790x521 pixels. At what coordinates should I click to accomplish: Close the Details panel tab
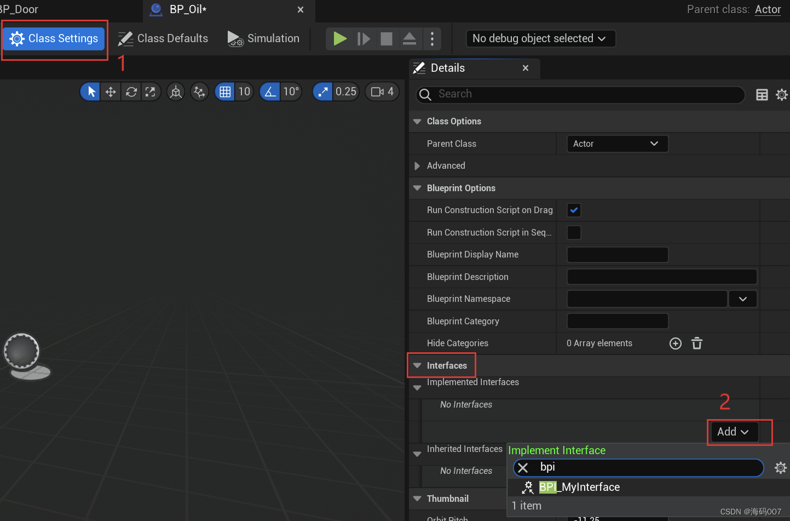pos(526,68)
